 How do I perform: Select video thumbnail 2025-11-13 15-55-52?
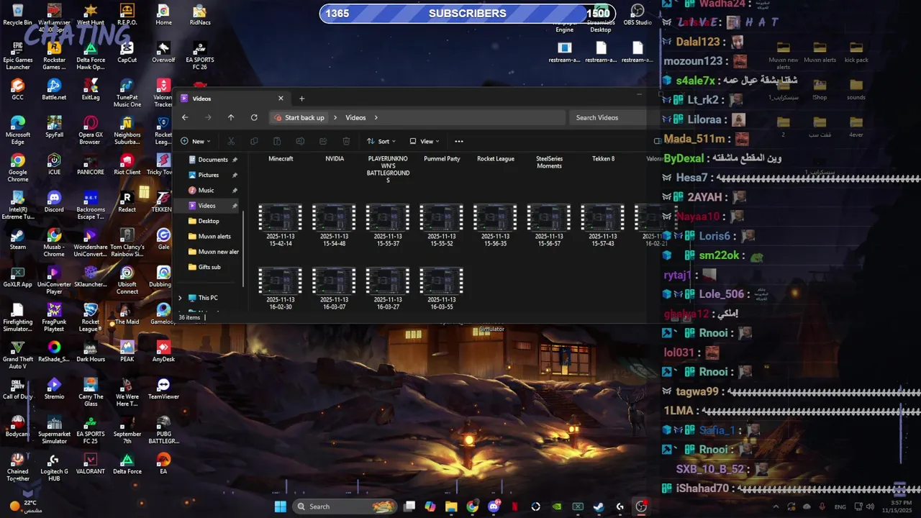click(442, 218)
